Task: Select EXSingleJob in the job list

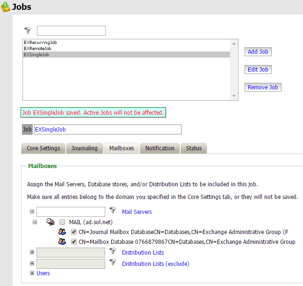Action: click(x=127, y=55)
